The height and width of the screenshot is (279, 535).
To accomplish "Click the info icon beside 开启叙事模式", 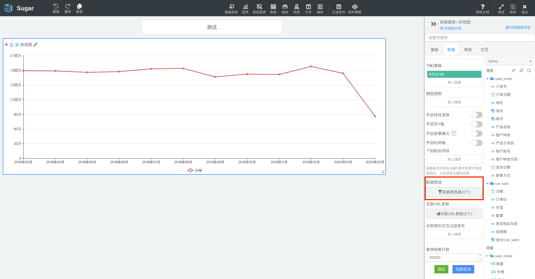I will (x=454, y=133).
